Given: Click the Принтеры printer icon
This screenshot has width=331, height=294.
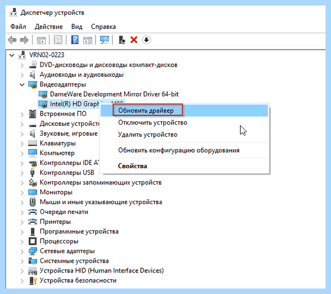Looking at the screenshot, I should [x=33, y=222].
